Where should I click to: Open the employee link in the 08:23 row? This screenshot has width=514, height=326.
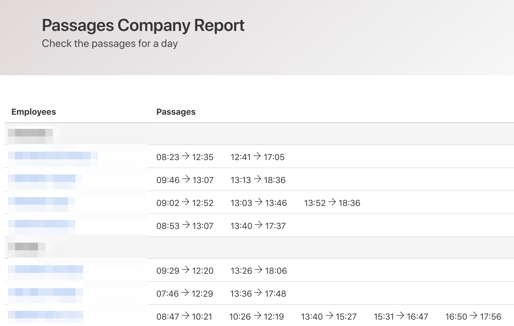pyautogui.click(x=53, y=156)
